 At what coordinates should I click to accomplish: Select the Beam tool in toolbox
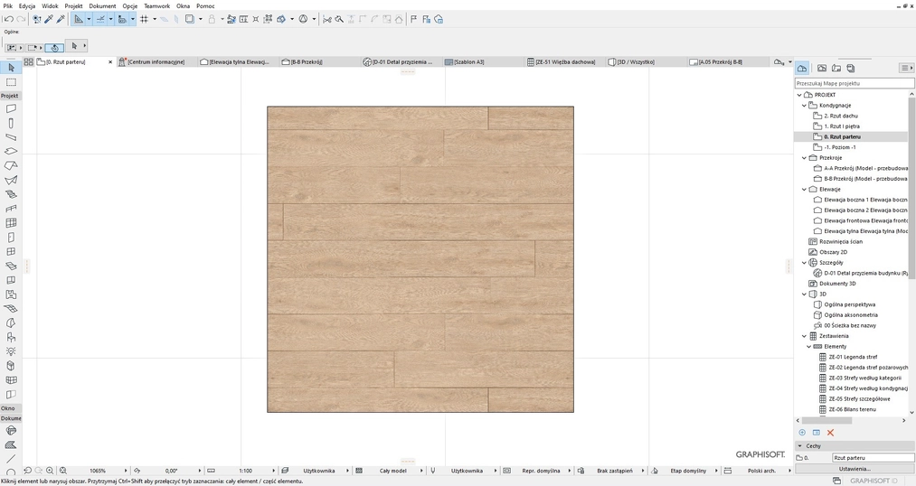pos(11,137)
